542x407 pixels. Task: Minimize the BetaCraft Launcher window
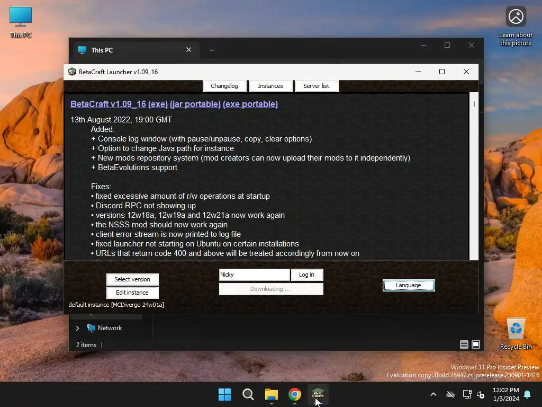(418, 72)
